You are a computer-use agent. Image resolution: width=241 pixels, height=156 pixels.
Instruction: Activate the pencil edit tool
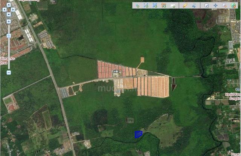coord(185,6)
